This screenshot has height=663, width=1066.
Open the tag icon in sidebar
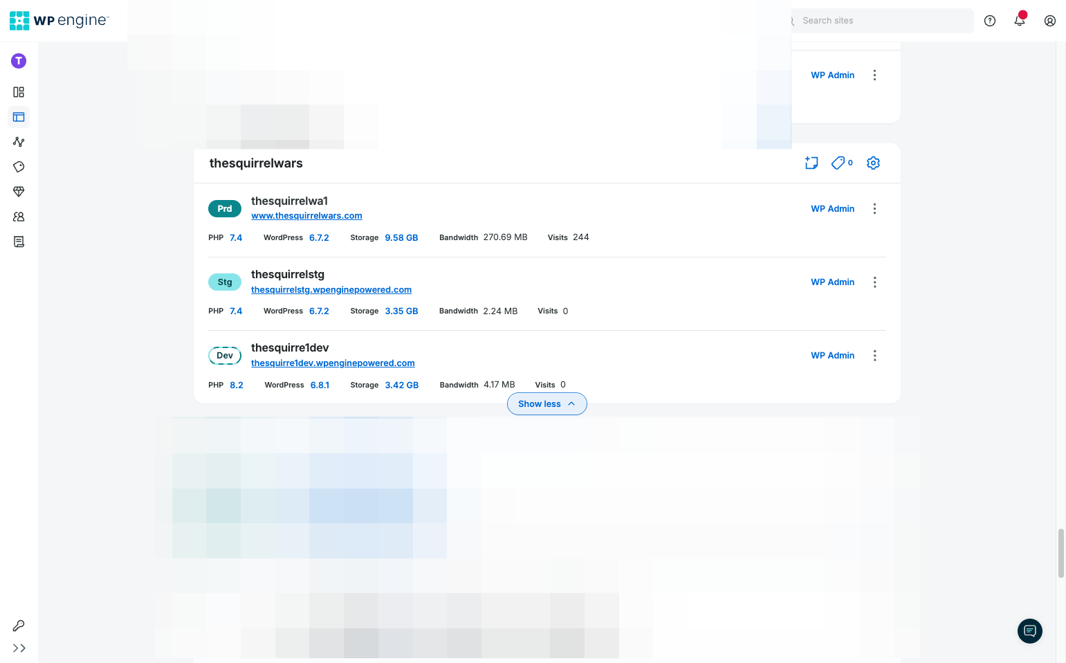pyautogui.click(x=19, y=167)
